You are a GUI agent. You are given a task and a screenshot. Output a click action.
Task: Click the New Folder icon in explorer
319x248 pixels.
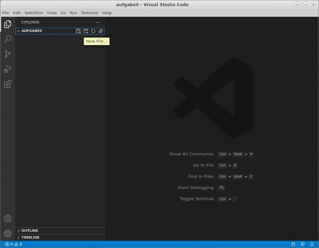click(86, 31)
